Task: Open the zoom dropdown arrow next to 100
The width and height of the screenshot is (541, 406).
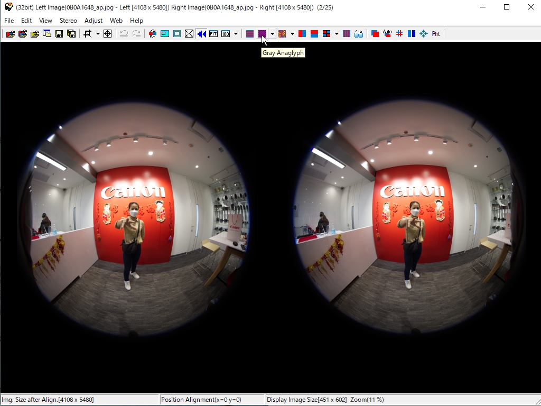Action: (236, 33)
